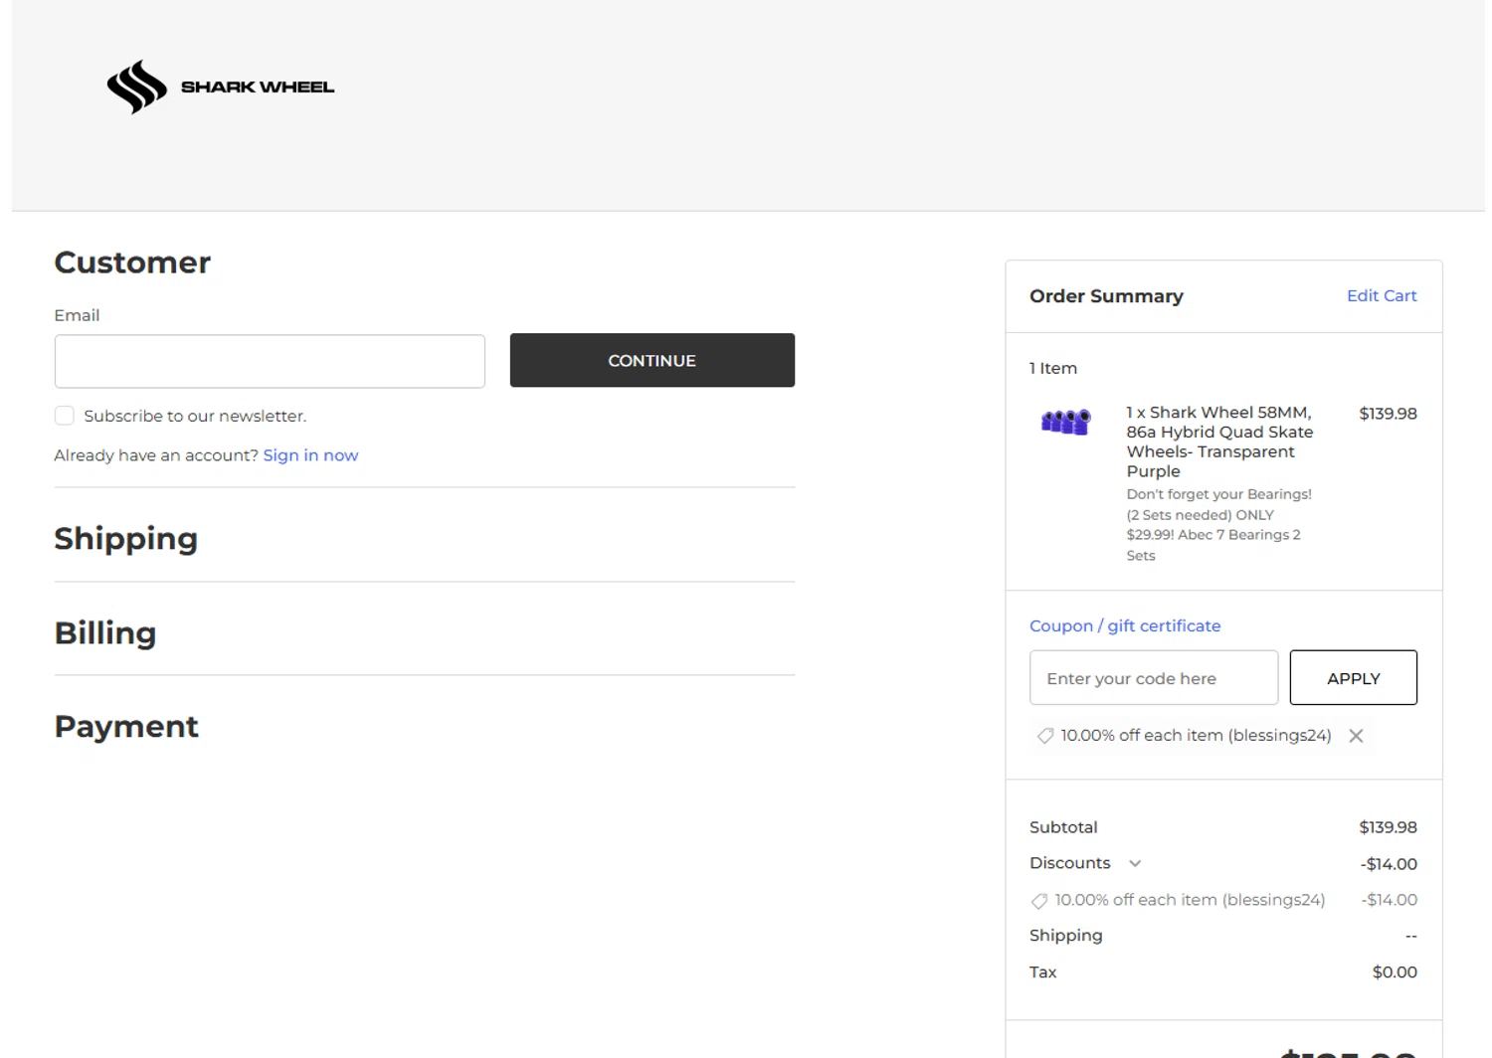Click the Customer section heading
This screenshot has width=1492, height=1058.
click(x=132, y=263)
